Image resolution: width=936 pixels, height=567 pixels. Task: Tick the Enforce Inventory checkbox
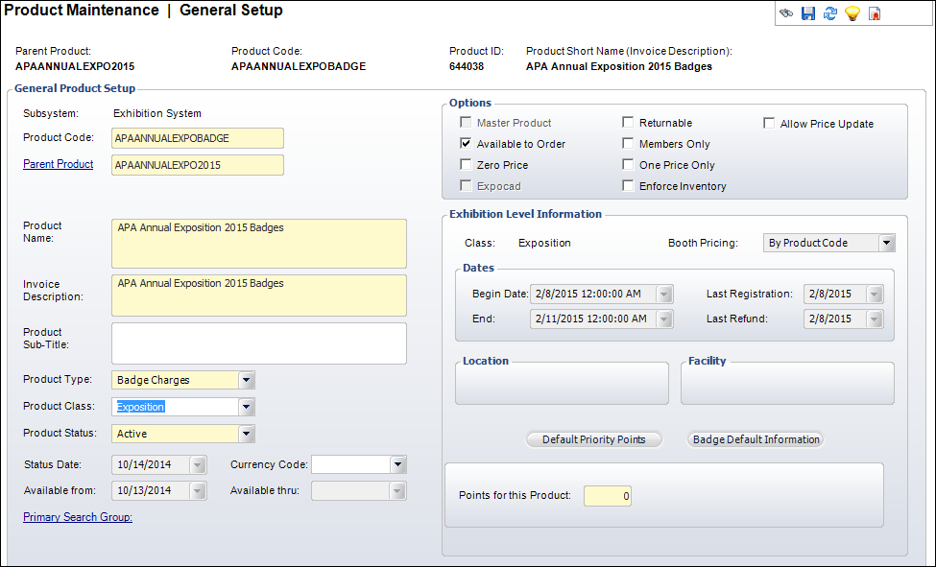628,185
